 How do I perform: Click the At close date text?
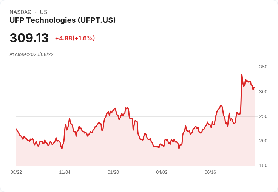click(32, 54)
